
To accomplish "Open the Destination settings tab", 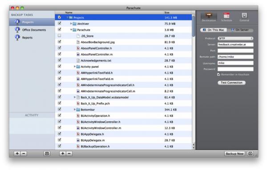I will click(x=209, y=17).
